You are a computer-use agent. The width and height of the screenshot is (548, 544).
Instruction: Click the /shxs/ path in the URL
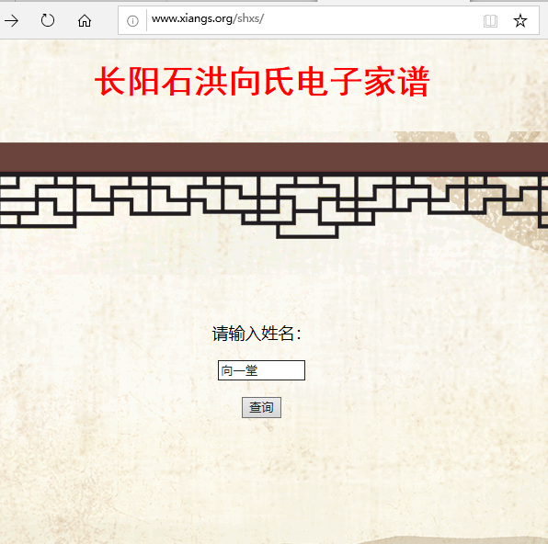pyautogui.click(x=248, y=18)
